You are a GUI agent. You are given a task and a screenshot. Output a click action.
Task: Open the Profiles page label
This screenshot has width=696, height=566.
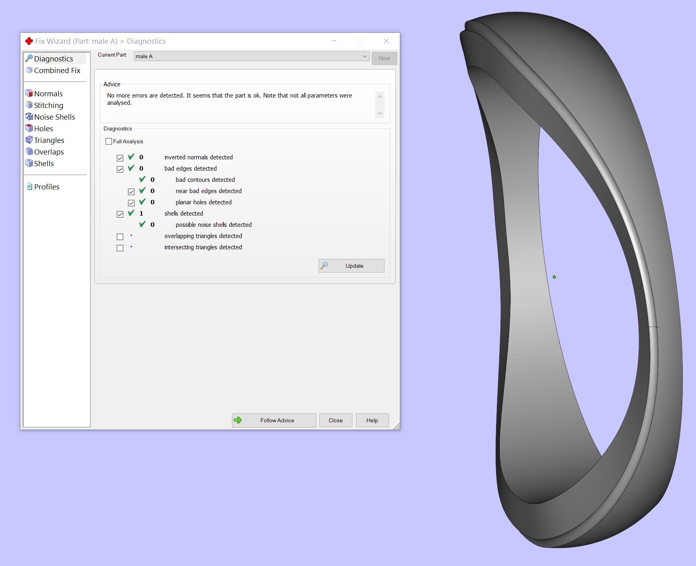(x=47, y=187)
